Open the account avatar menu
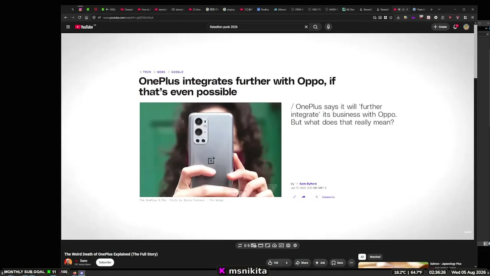 [x=466, y=27]
